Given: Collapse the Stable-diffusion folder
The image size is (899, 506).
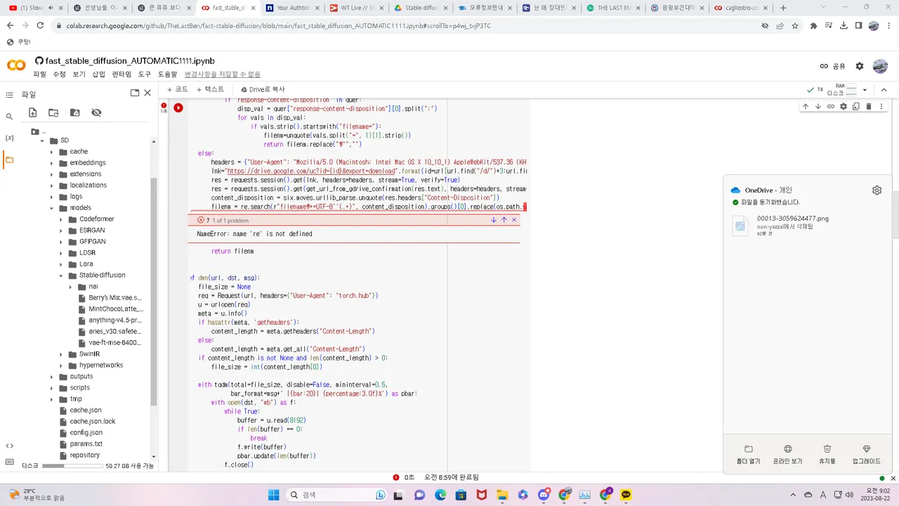Looking at the screenshot, I should click(61, 275).
